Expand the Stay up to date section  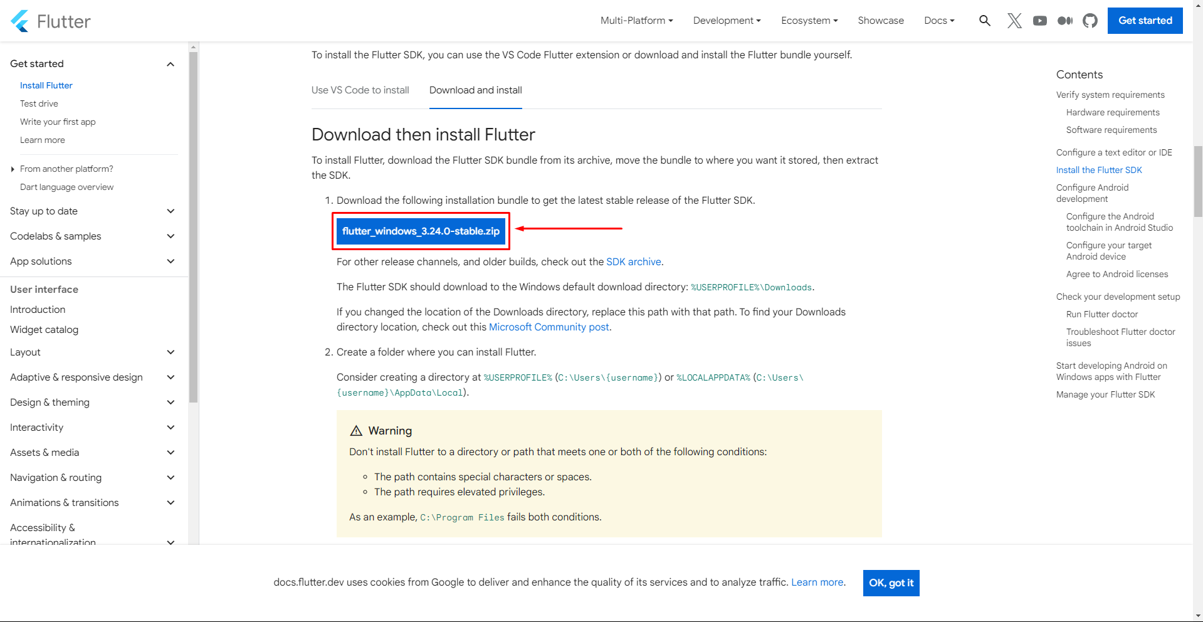click(170, 211)
